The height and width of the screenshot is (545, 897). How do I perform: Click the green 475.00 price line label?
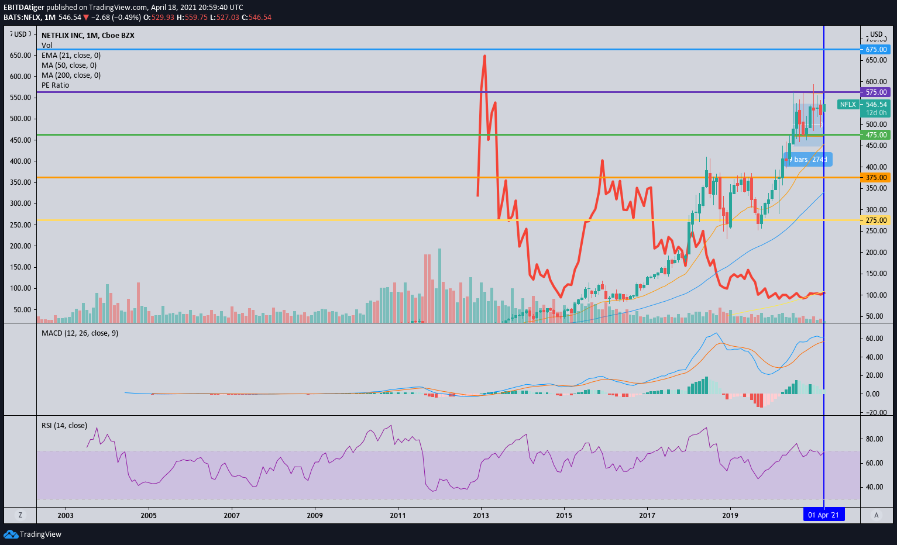pos(876,135)
